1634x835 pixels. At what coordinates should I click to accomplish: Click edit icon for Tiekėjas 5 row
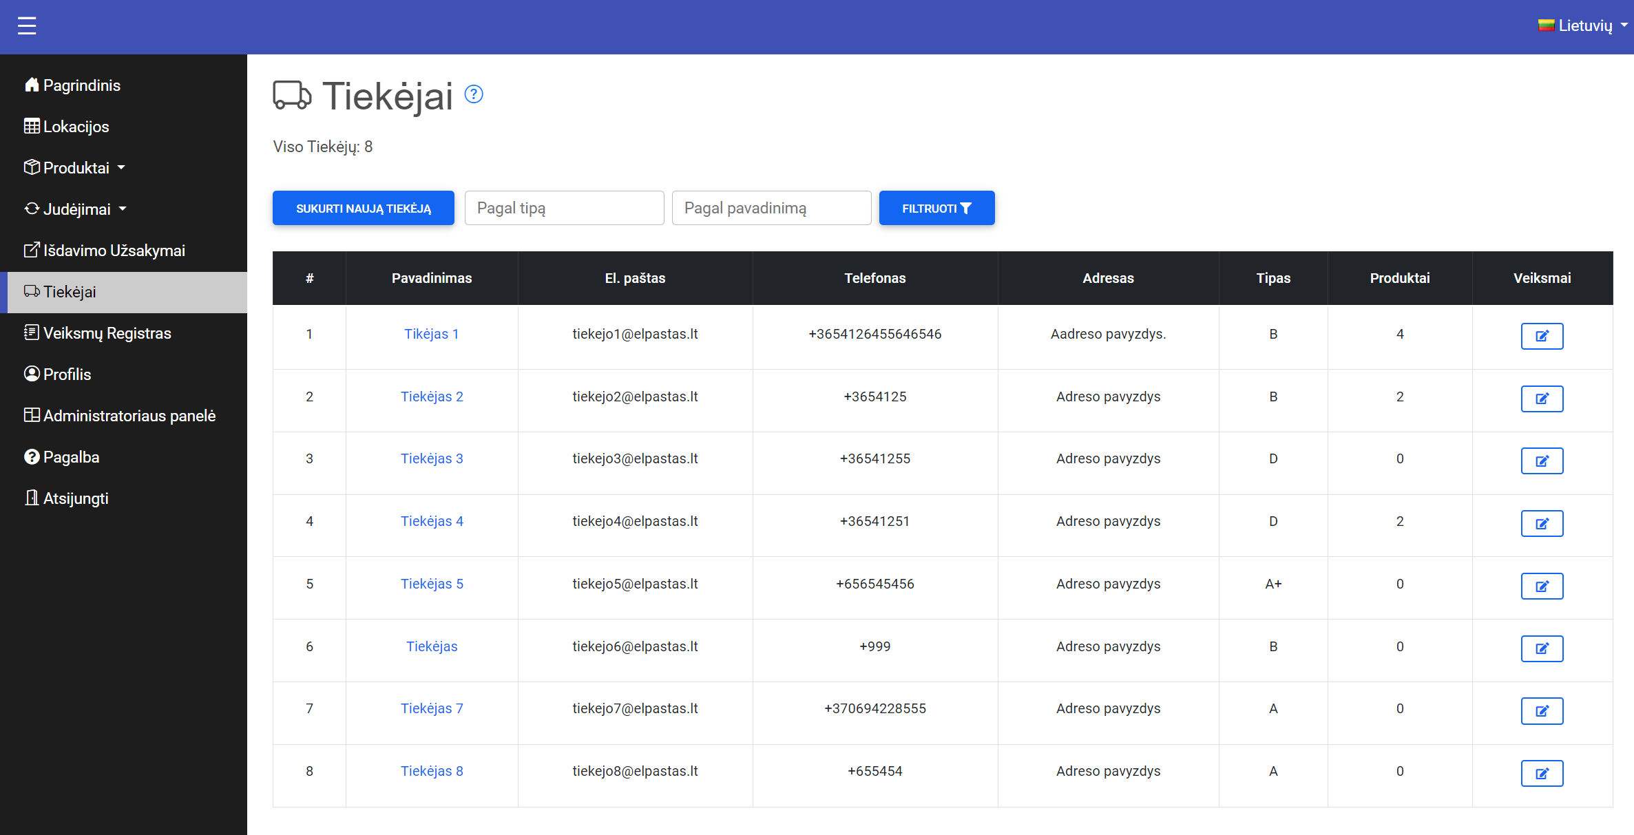coord(1542,586)
